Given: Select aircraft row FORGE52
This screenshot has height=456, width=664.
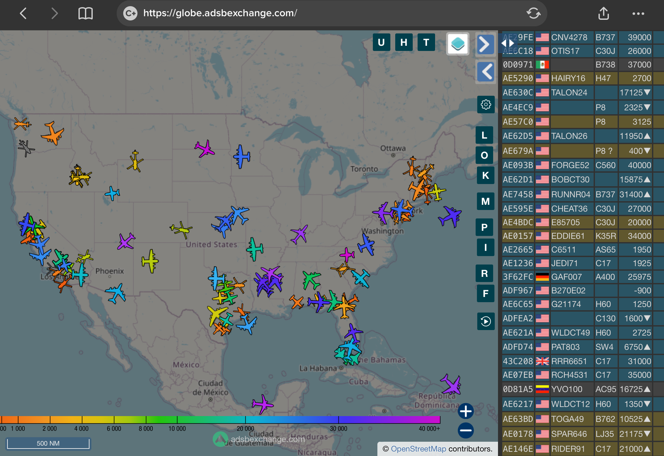Looking at the screenshot, I should coord(583,165).
